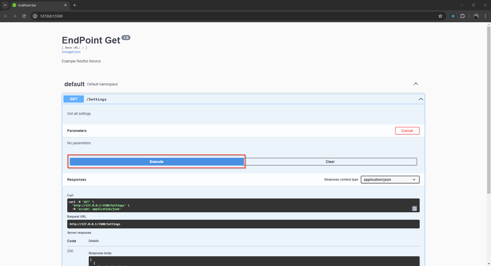Cancel the try-it-out mode
Viewport: 491px width, 266px height.
coord(407,131)
